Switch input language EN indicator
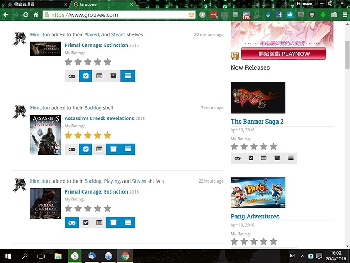The height and width of the screenshot is (263, 350). [292, 256]
